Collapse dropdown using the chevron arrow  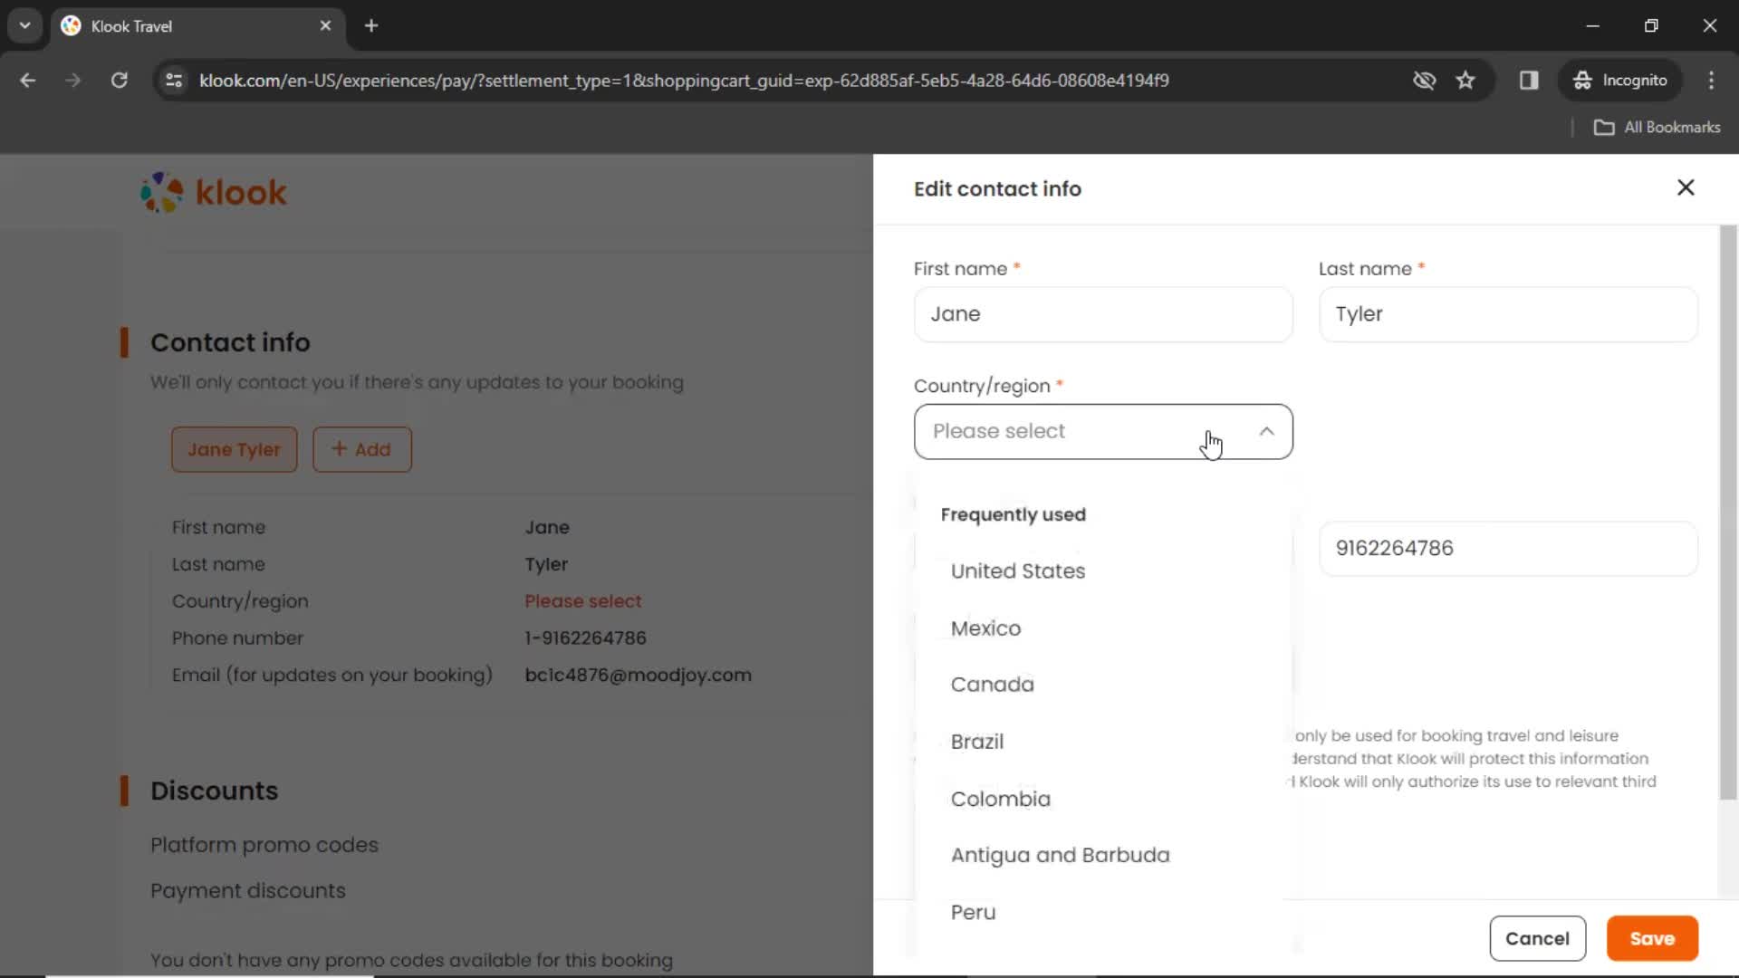[1266, 432]
